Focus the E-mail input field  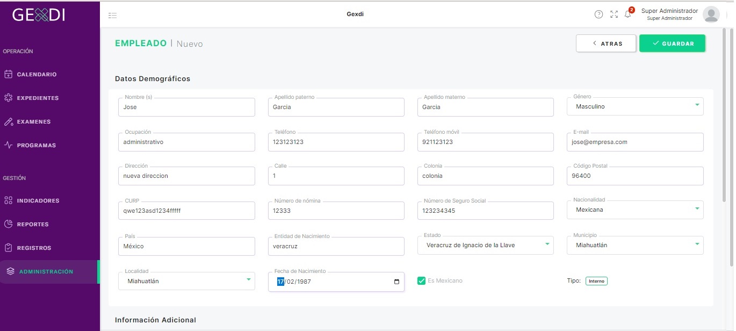pos(635,142)
